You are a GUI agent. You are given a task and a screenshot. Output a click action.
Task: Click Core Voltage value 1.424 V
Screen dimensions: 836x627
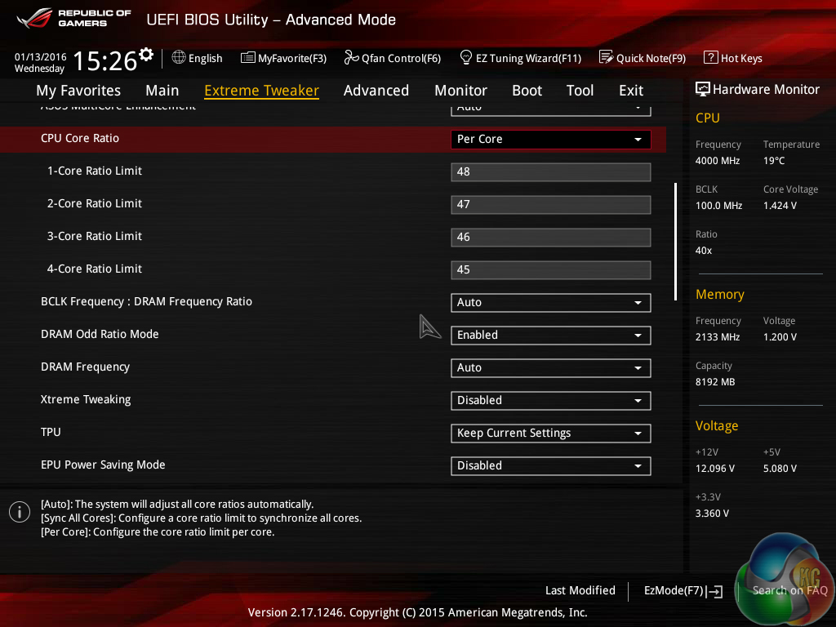780,206
